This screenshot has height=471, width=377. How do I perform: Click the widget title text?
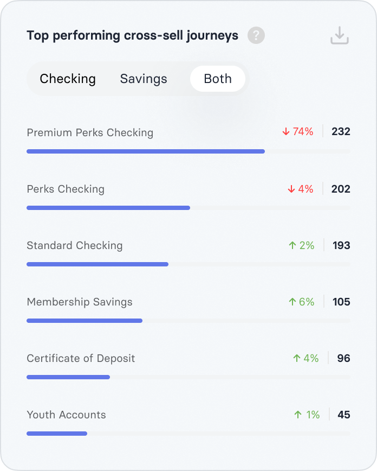pos(132,36)
